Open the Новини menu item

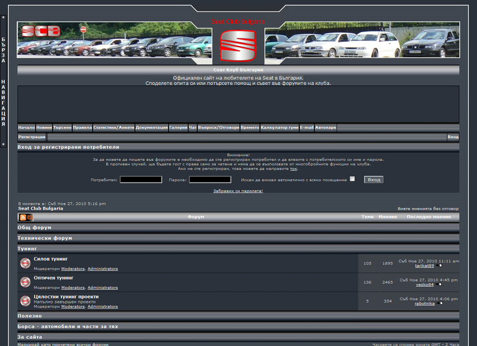tap(44, 128)
